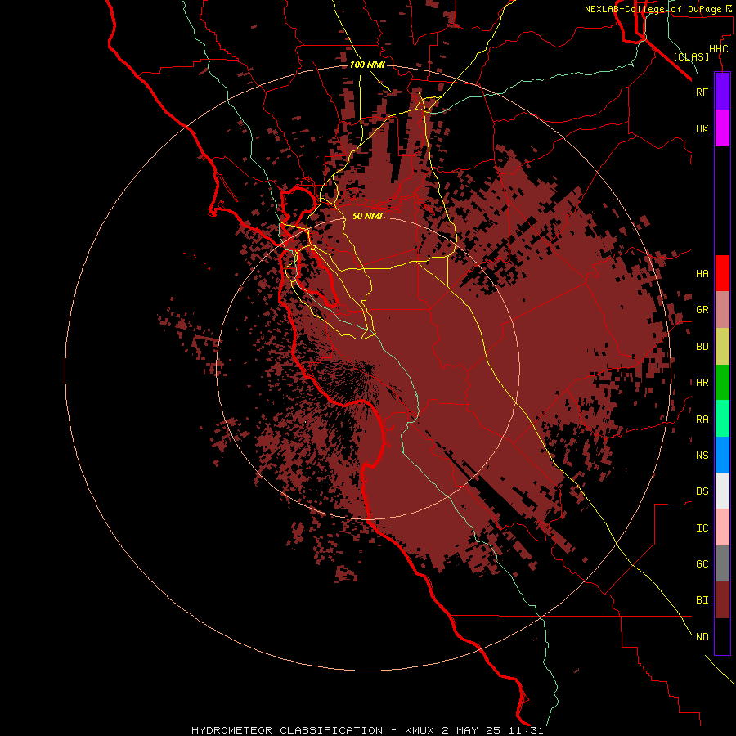The image size is (736, 736).
Task: Pick the HR green legend swatch
Action: (722, 383)
